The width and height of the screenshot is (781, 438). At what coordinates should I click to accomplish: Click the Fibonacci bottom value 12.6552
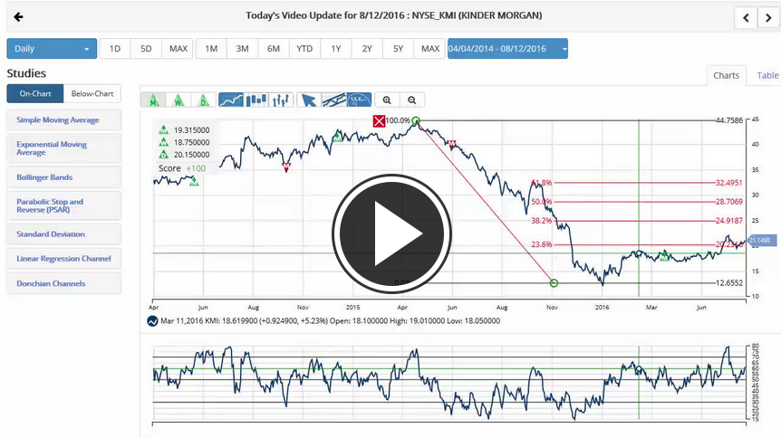tap(728, 283)
